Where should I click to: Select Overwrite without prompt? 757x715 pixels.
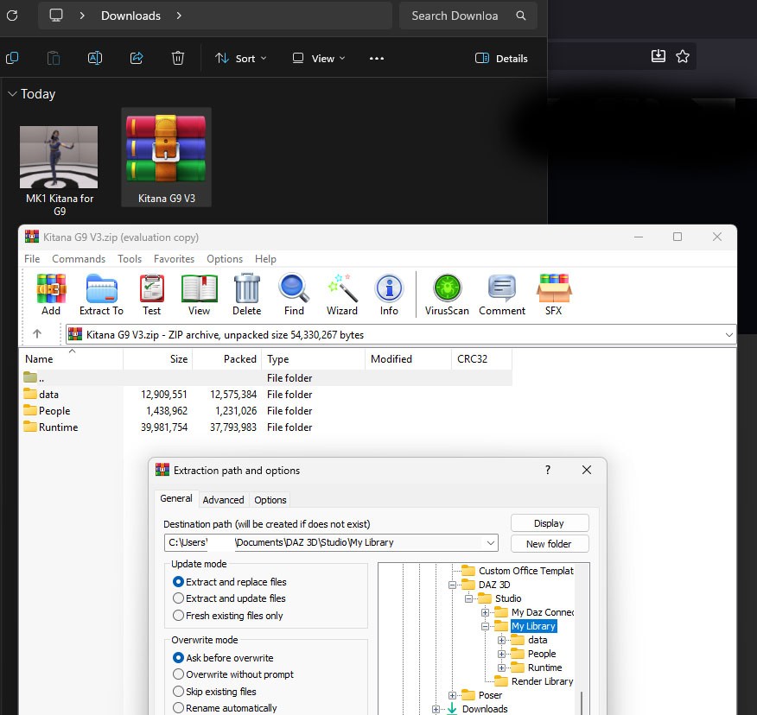(x=232, y=674)
